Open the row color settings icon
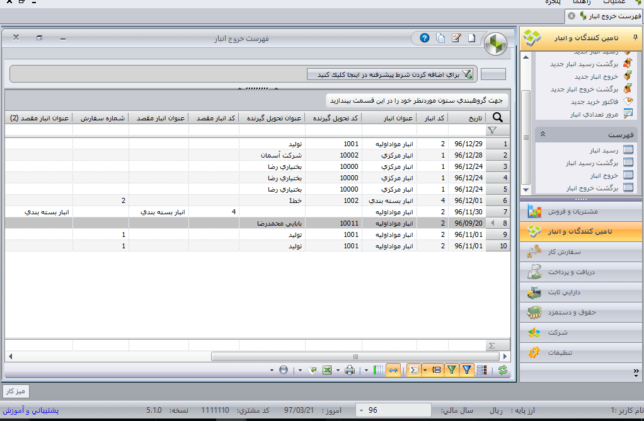 click(482, 370)
